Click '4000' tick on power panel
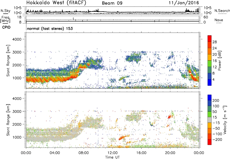 point(17,39)
